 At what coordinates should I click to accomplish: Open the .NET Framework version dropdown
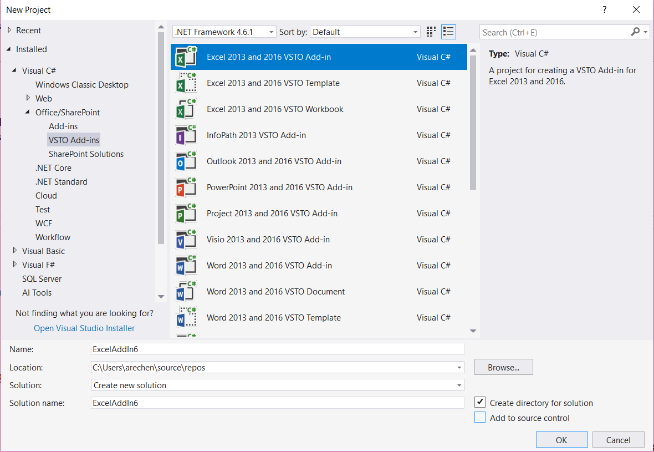(x=224, y=32)
